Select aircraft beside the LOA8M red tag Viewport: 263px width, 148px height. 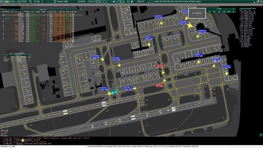[x=164, y=81]
